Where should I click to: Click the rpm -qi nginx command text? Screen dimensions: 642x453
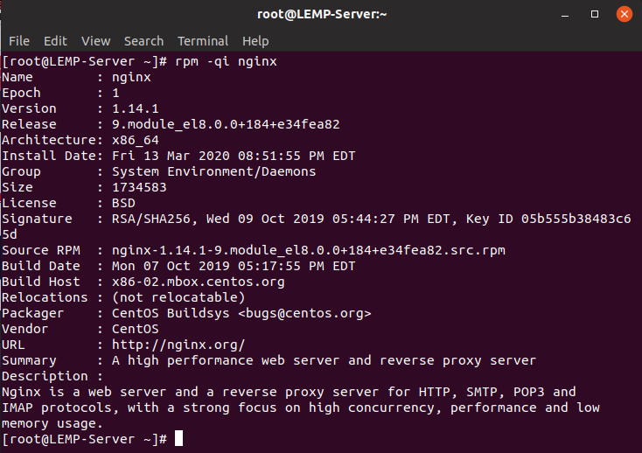(226, 62)
